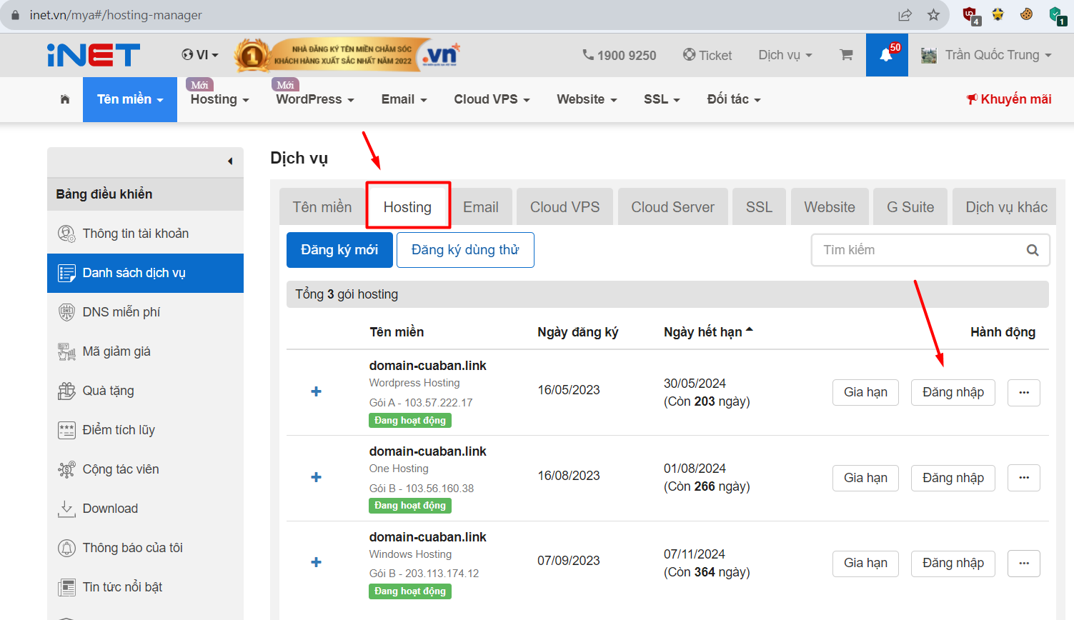
Task: Open the Hosting navigation dropdown
Action: click(219, 99)
